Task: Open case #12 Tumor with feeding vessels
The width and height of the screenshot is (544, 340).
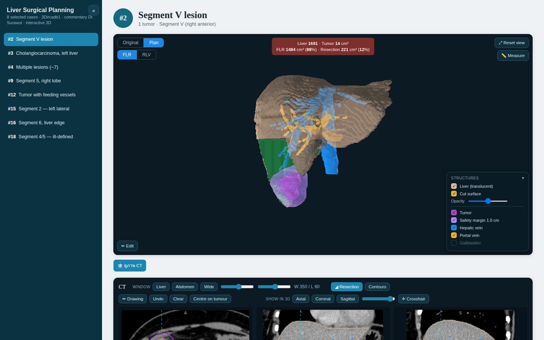Action: pyautogui.click(x=51, y=95)
